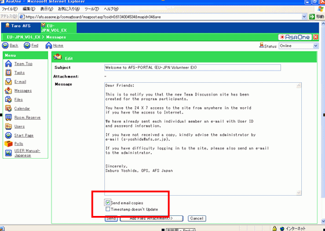This screenshot has width=325, height=231.
Task: Follow the Room Reserve link
Action: [x=27, y=118]
